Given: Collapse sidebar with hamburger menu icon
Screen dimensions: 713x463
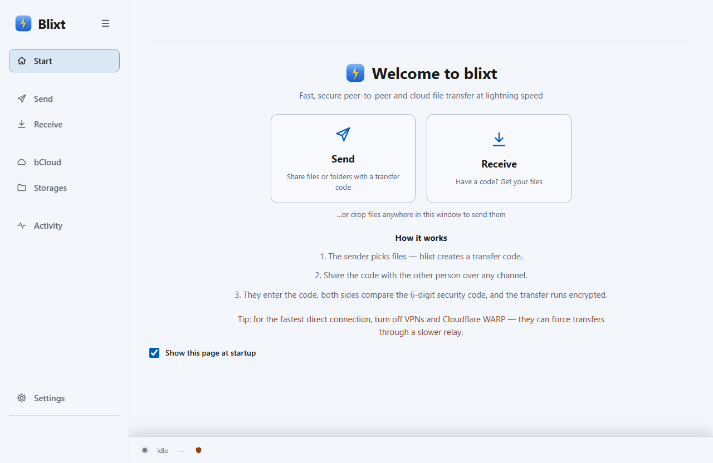Looking at the screenshot, I should click(105, 23).
